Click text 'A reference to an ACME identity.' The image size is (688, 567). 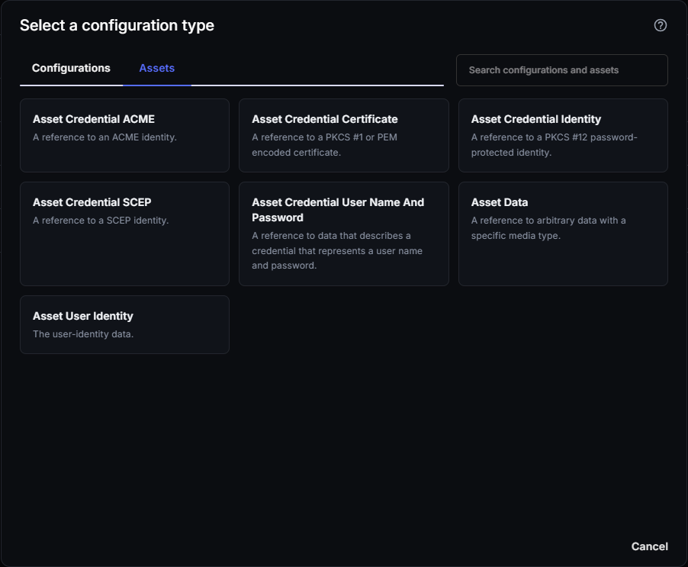click(x=104, y=137)
